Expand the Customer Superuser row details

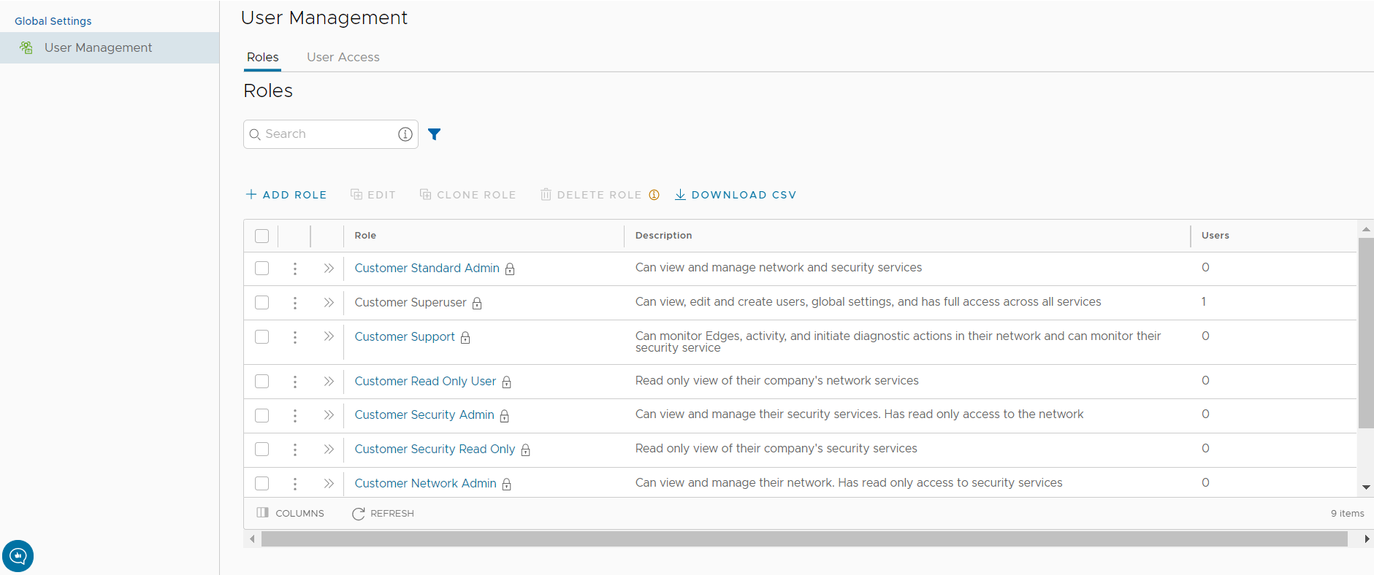(x=329, y=302)
